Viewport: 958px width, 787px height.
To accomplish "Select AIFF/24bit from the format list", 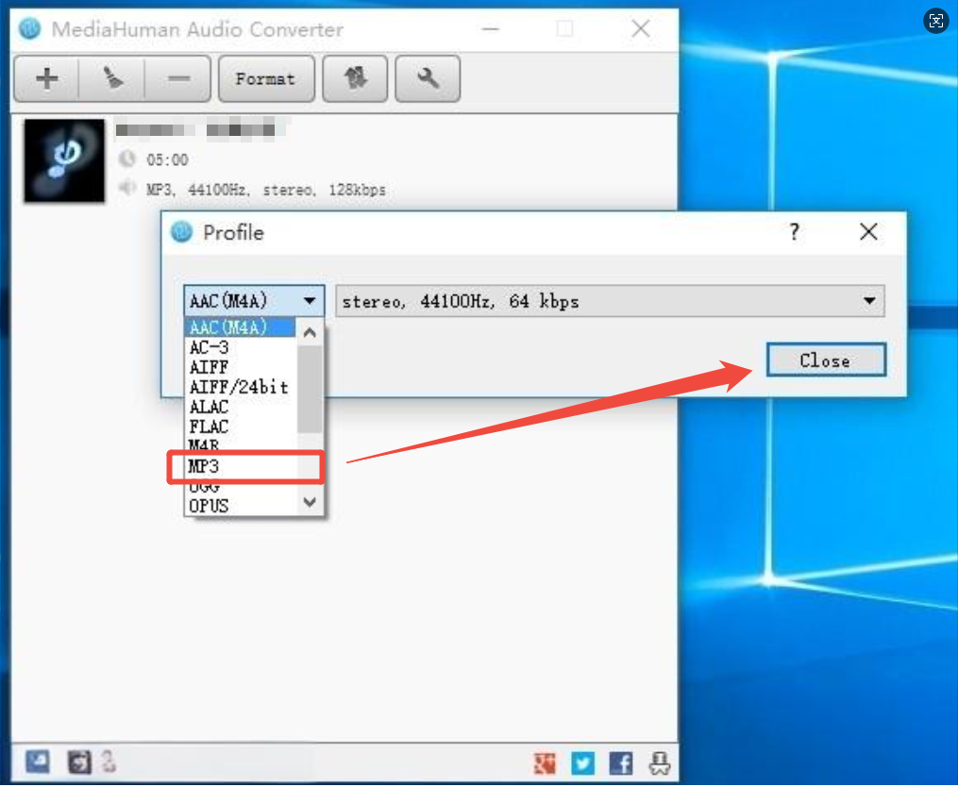I will (240, 387).
